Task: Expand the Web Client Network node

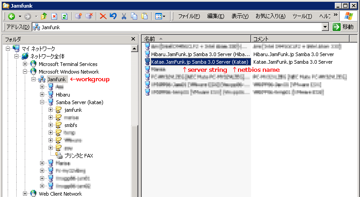Action: 25,193
